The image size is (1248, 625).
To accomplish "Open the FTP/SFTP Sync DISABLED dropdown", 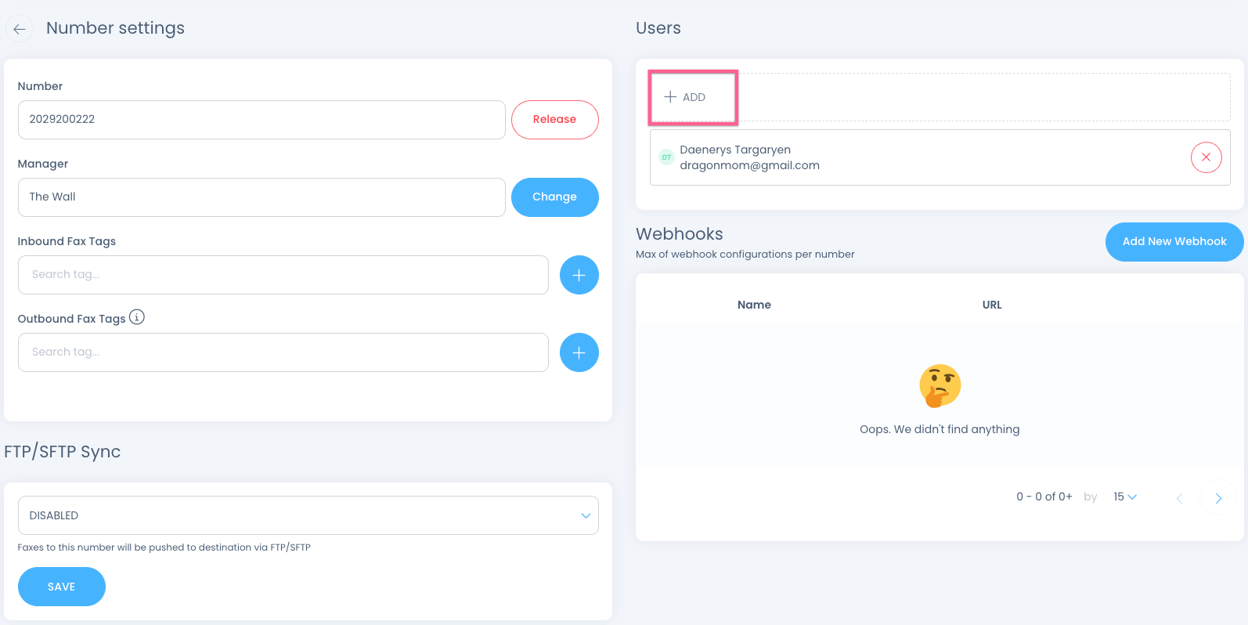I will tap(308, 515).
